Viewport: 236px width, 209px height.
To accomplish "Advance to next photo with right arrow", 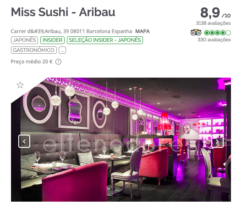I will (x=217, y=141).
